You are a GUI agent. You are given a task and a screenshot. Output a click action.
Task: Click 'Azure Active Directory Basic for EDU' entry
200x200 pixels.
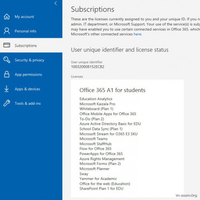pos(110,124)
